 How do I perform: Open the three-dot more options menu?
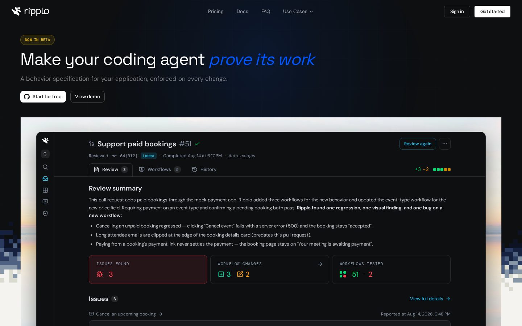[x=445, y=144]
